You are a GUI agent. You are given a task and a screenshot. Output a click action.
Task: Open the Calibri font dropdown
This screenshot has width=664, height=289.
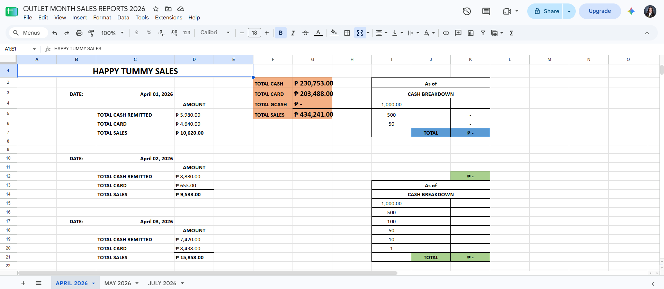point(215,33)
